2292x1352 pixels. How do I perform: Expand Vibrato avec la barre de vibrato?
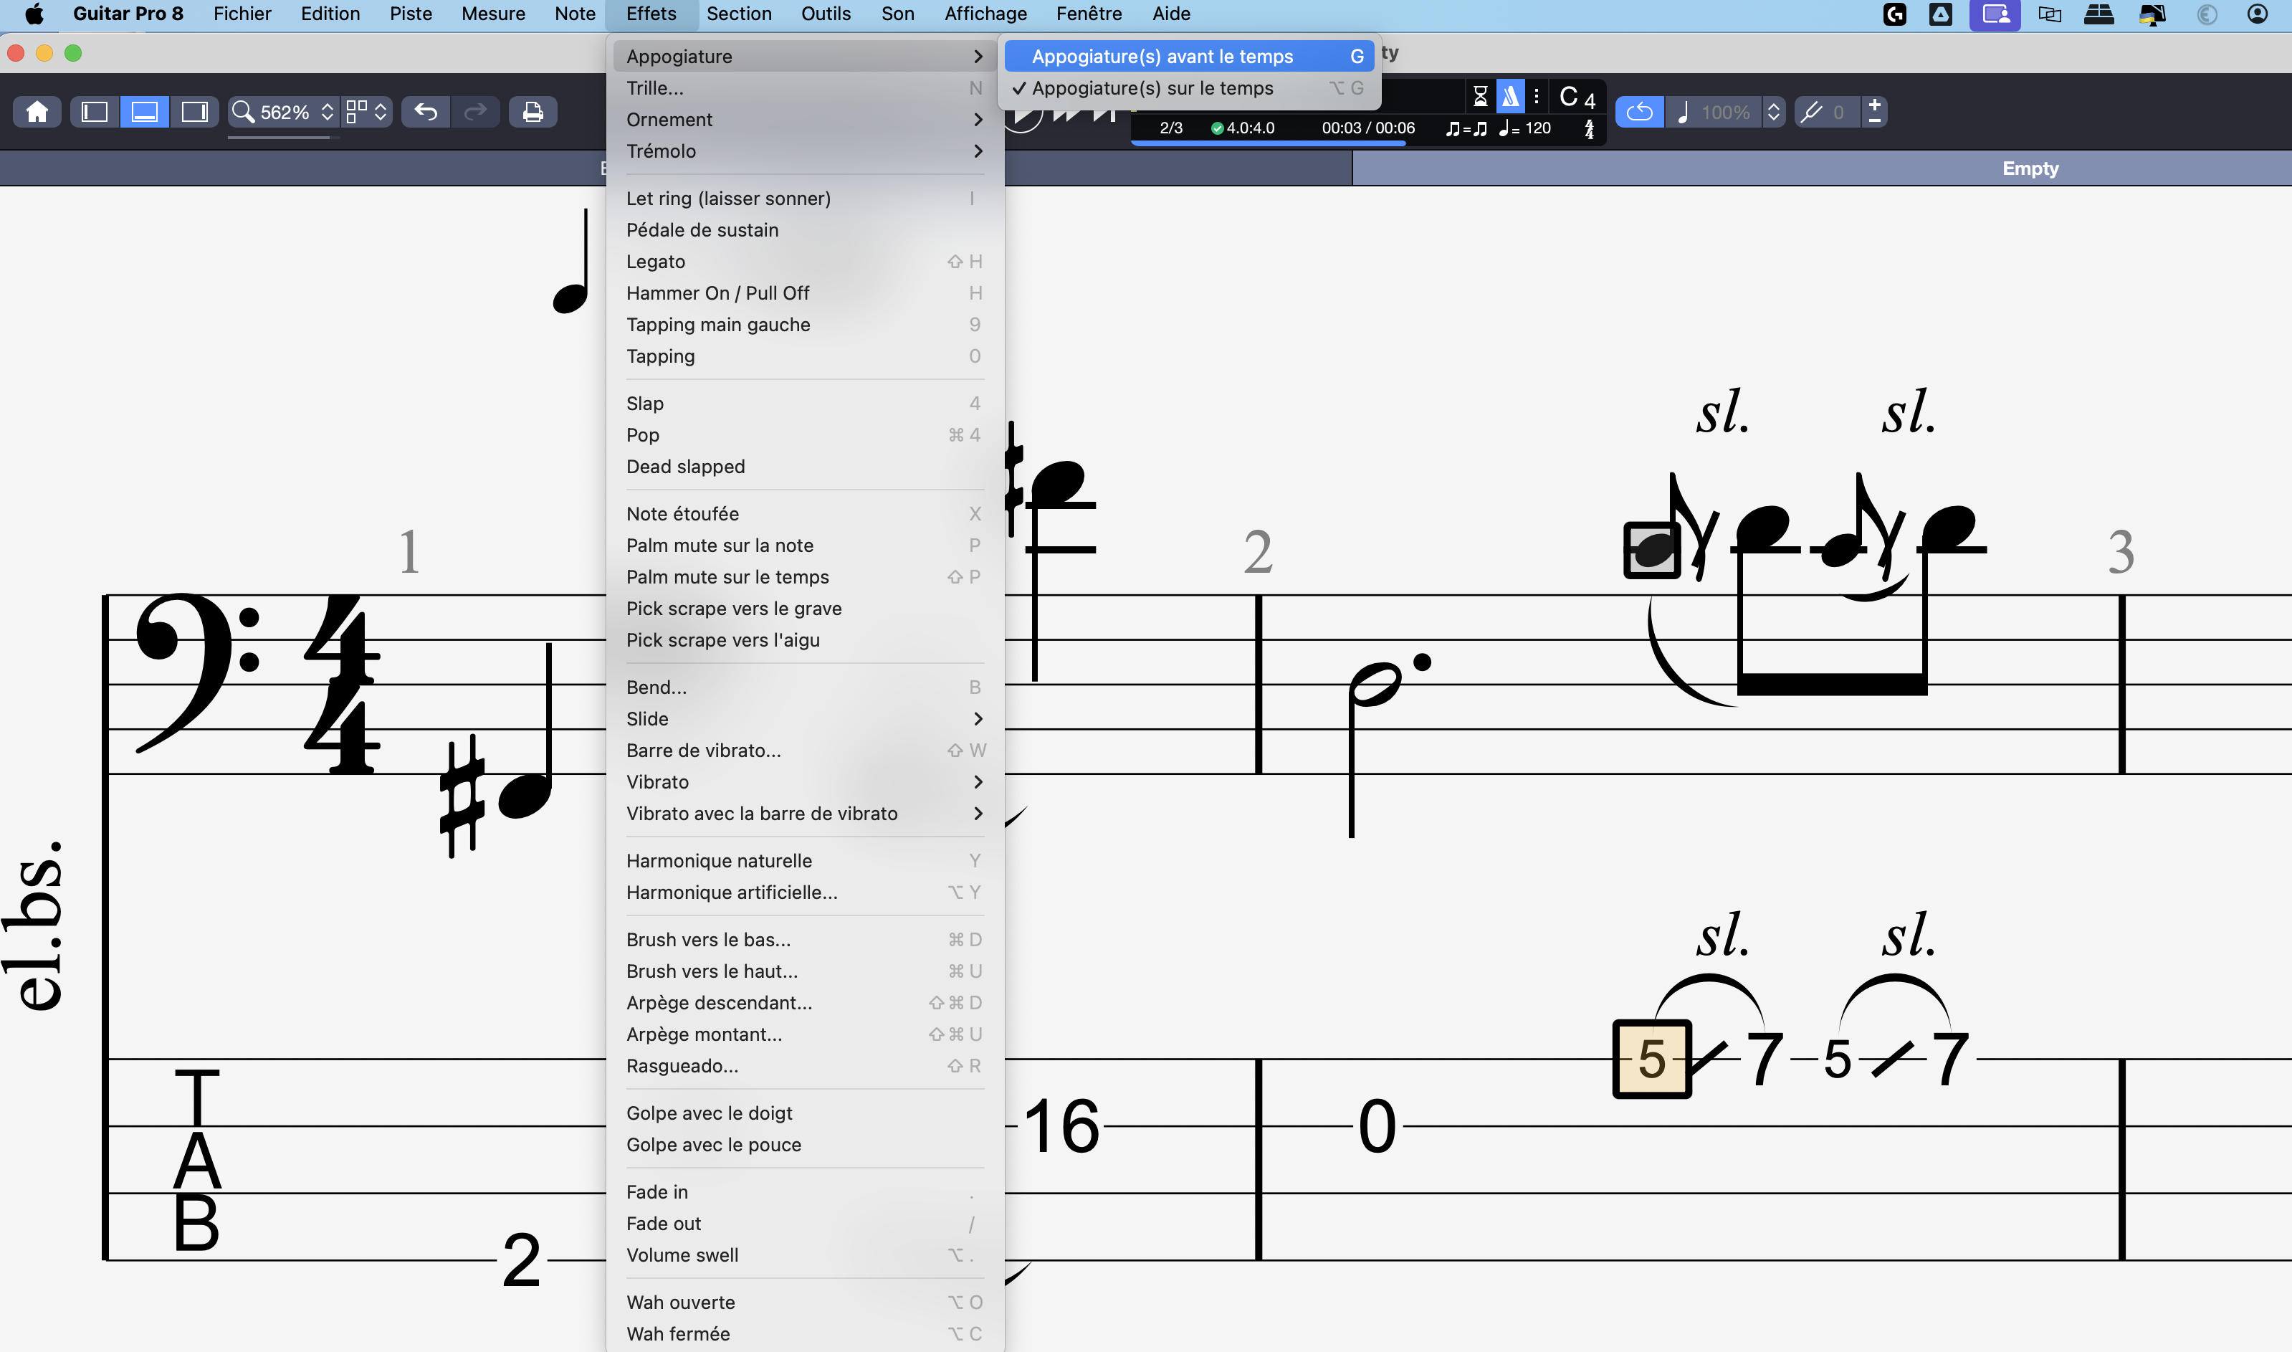[804, 814]
